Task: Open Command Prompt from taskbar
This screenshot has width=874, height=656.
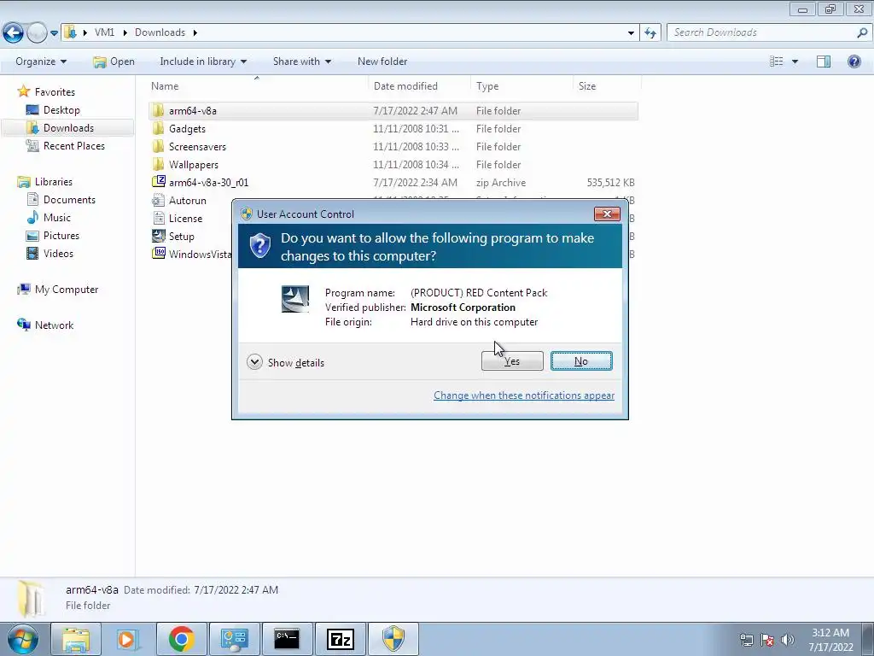Action: tap(287, 639)
